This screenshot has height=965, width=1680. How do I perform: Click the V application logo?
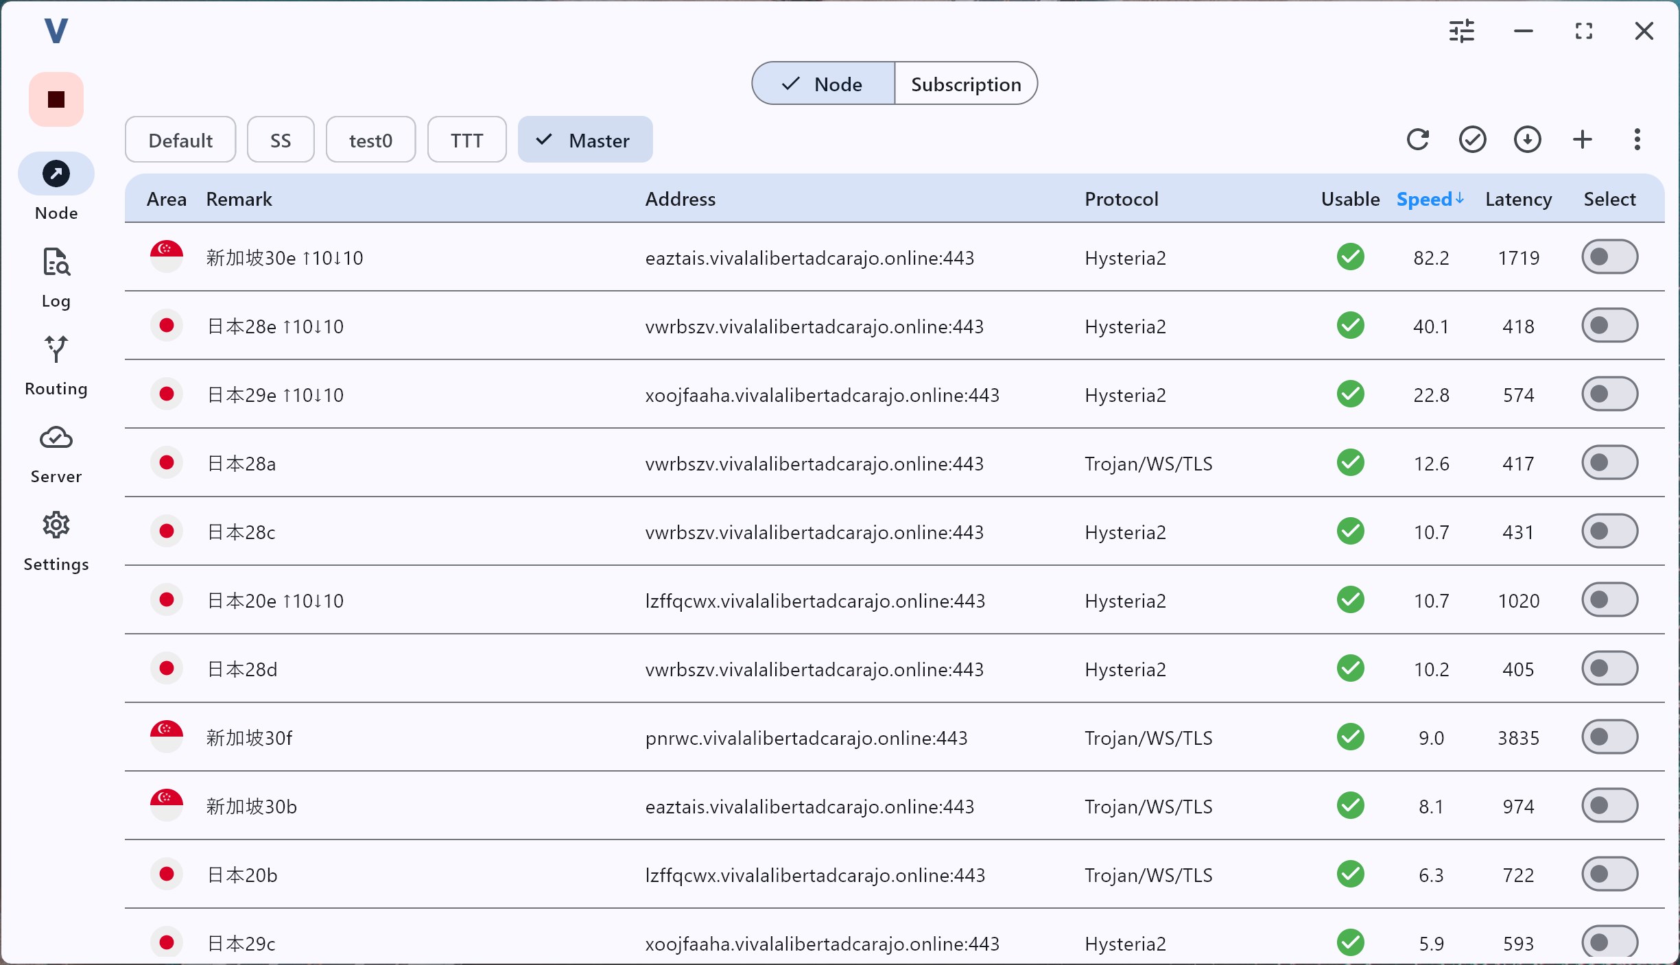pyautogui.click(x=56, y=31)
